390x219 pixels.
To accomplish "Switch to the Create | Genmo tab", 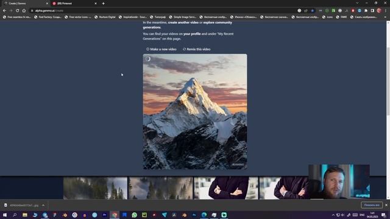I will click(x=25, y=4).
